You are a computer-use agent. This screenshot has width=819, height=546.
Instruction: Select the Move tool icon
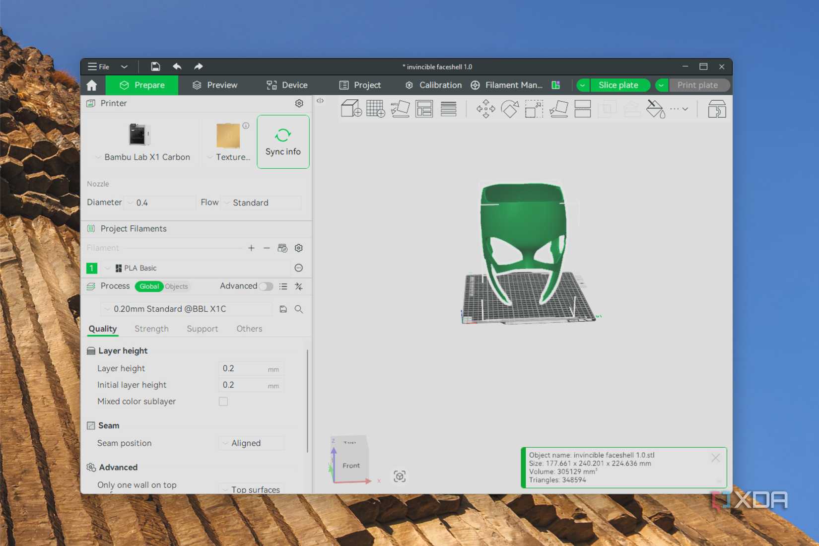click(485, 108)
